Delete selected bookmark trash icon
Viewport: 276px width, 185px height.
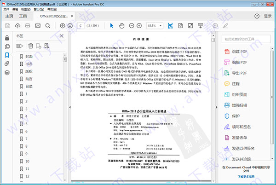(x=31, y=46)
